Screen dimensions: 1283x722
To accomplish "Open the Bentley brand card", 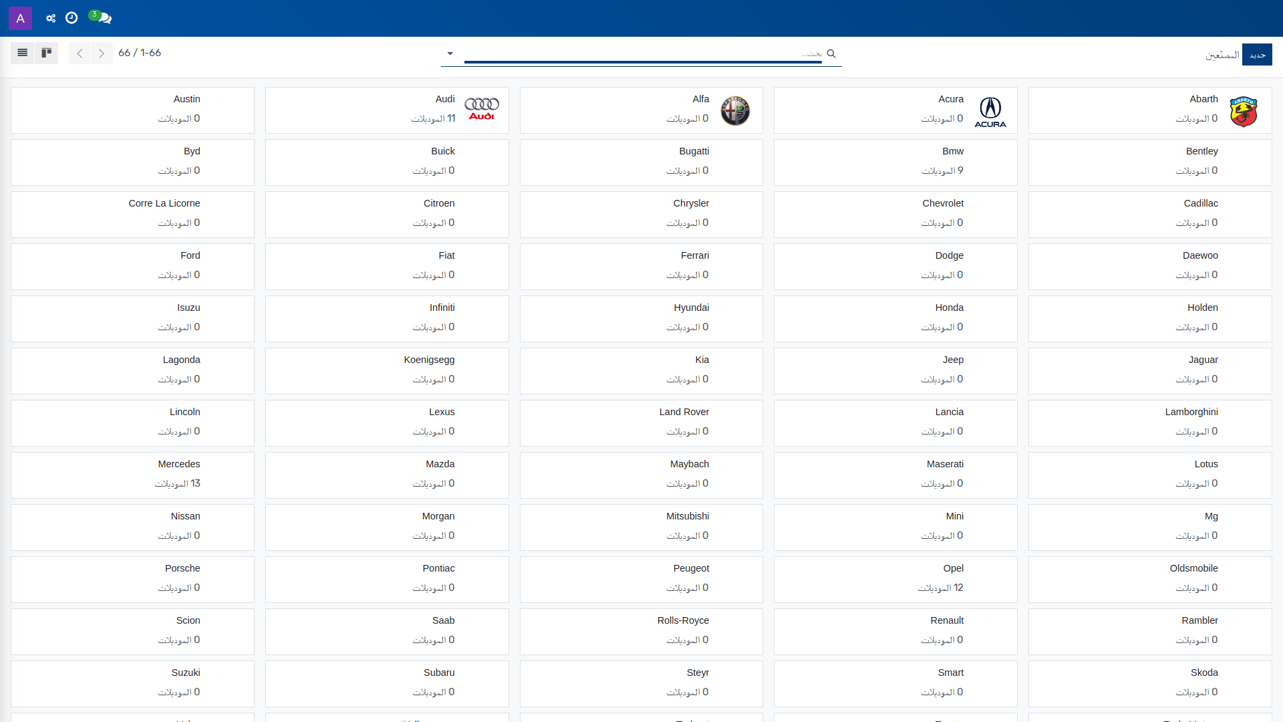I will [1150, 162].
